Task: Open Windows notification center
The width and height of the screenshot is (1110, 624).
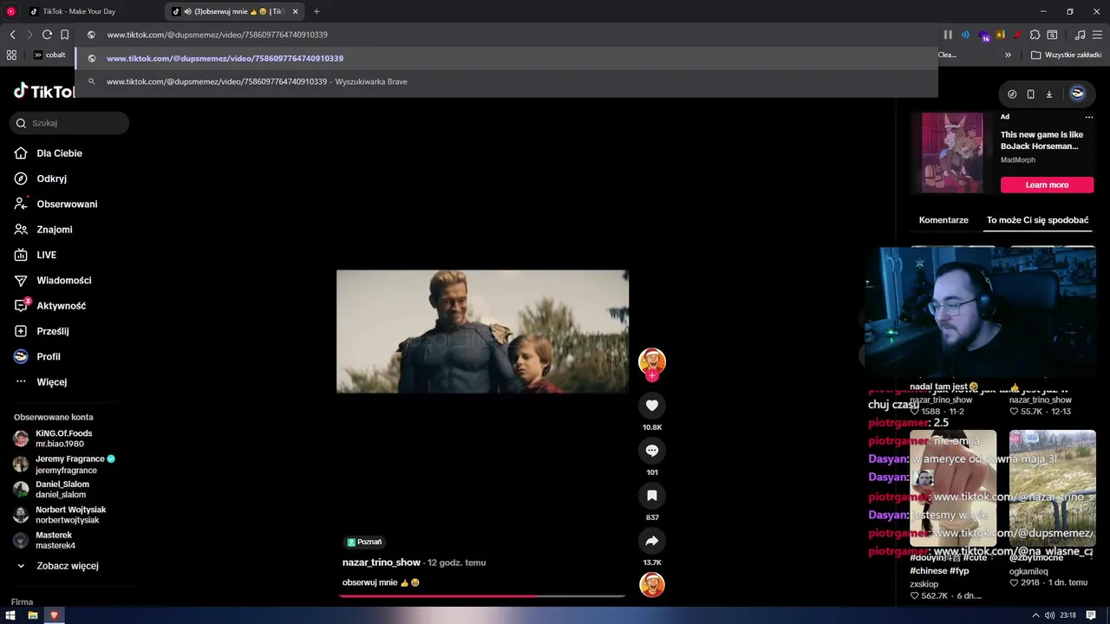Action: click(1091, 615)
